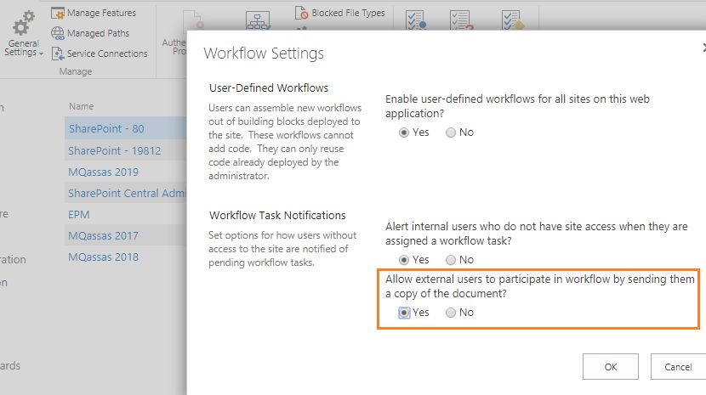706x395 pixels.
Task: Click checklist icon with blue user
Action: (x=416, y=20)
